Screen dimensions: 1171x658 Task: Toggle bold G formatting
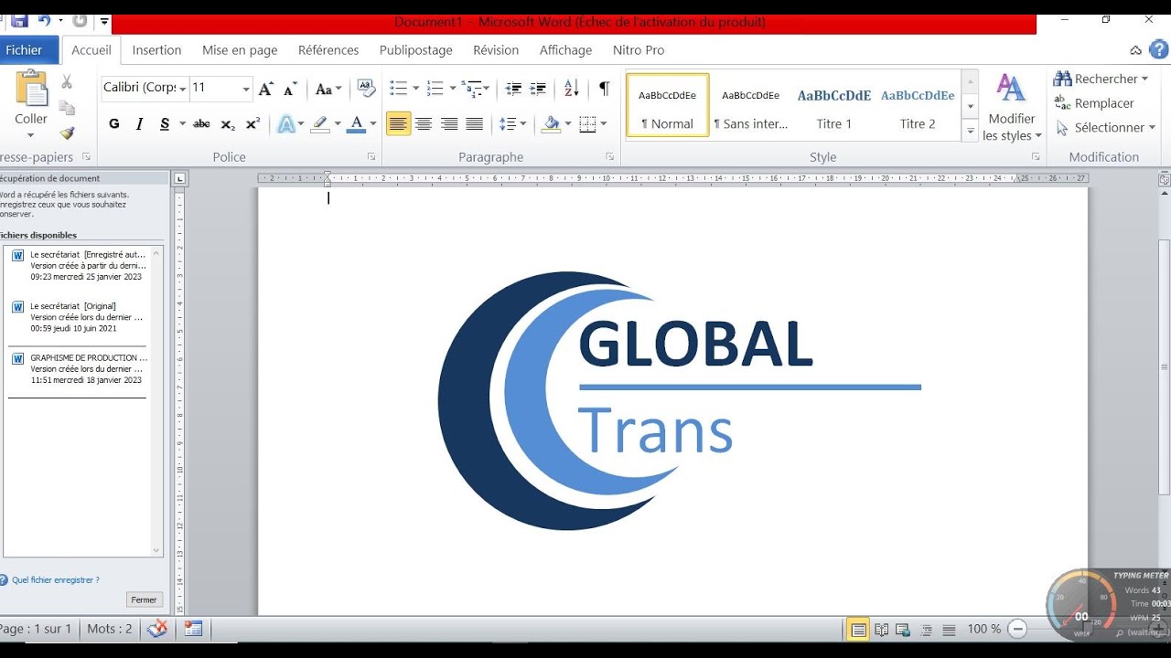(114, 124)
